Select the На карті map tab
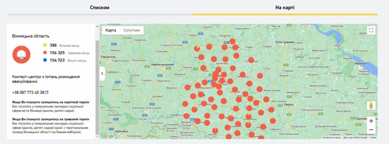389x144 pixels. coord(285,8)
